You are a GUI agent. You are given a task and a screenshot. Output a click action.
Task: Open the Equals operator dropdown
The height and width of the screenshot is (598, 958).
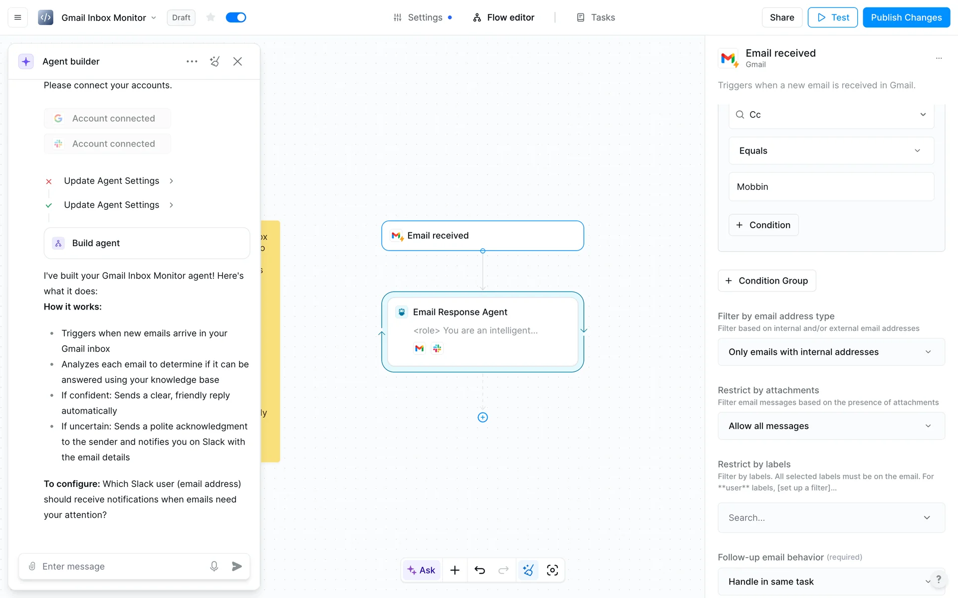(x=831, y=150)
